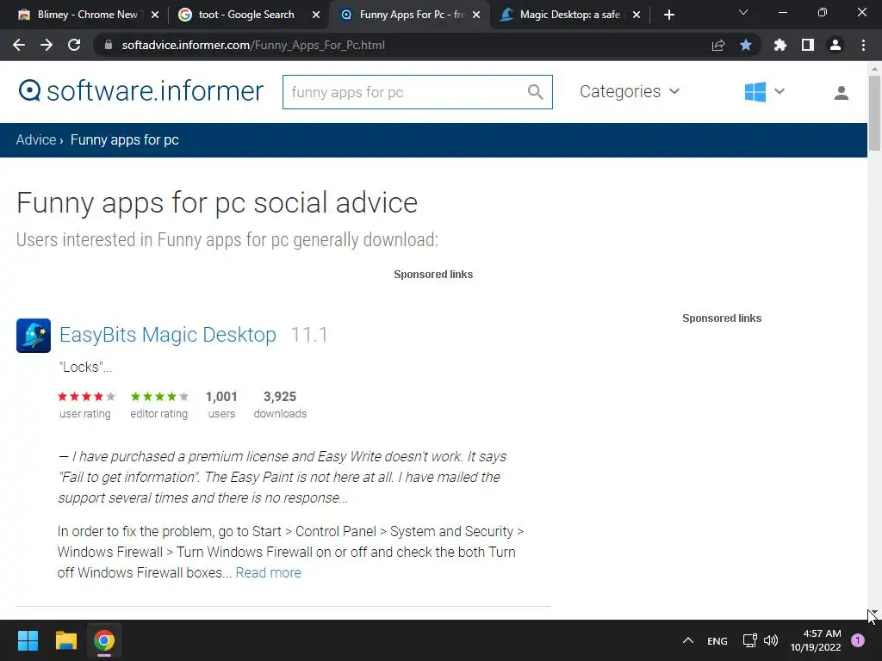
Task: Click the Read more link
Action: coord(269,572)
